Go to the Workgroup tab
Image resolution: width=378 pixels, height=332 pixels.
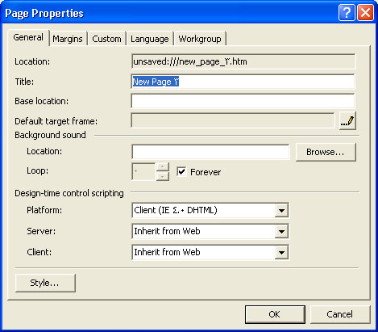point(200,39)
